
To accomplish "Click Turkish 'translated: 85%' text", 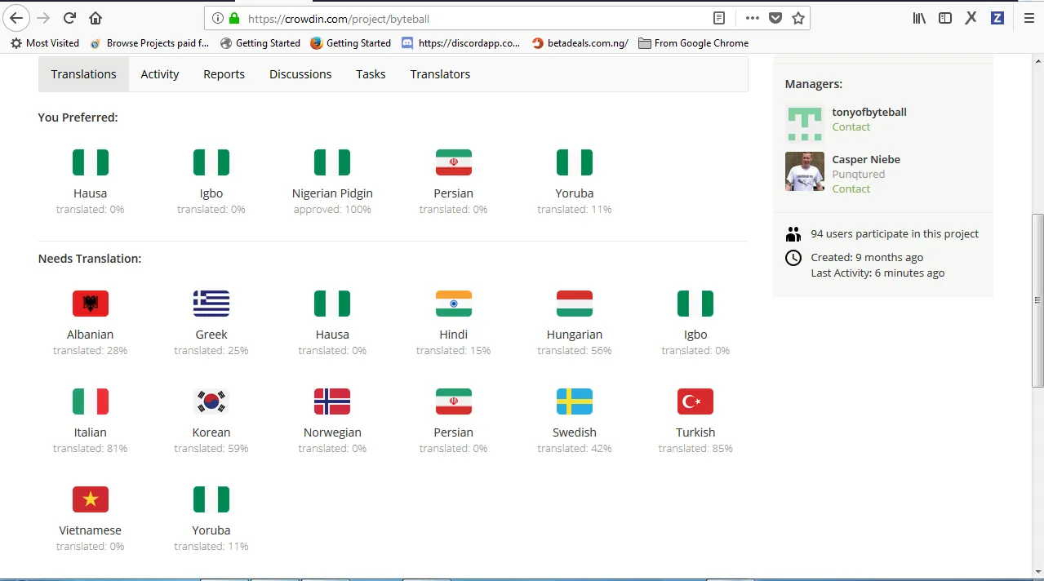I will [695, 449].
